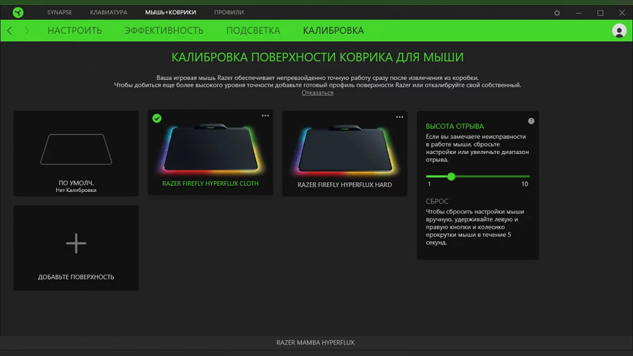Click the RAZER MAMBA HYPERFLUX device bar
Viewport: 633px width, 356px height.
[315, 342]
